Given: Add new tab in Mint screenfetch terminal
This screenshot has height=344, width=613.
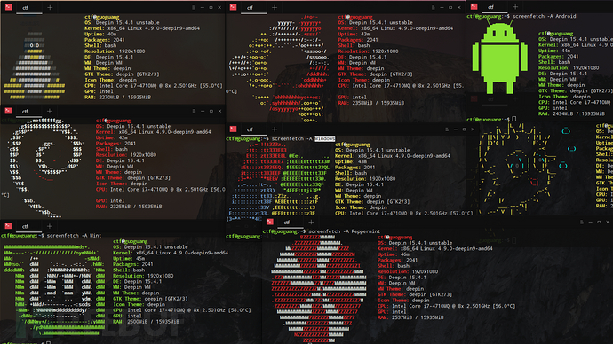Looking at the screenshot, I should [49, 226].
